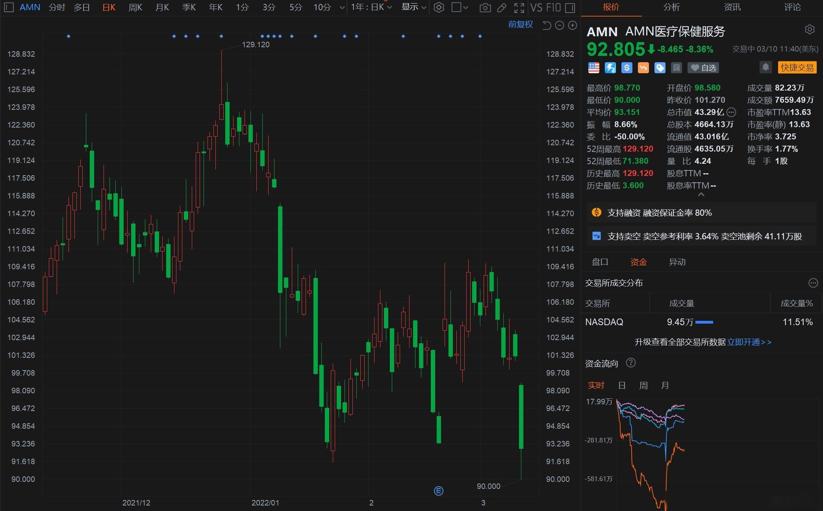Select 年K yearly candlestick view
This screenshot has height=511, width=823.
point(215,7)
